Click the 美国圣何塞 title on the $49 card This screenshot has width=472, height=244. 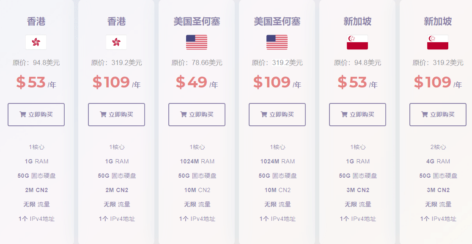[x=197, y=22]
